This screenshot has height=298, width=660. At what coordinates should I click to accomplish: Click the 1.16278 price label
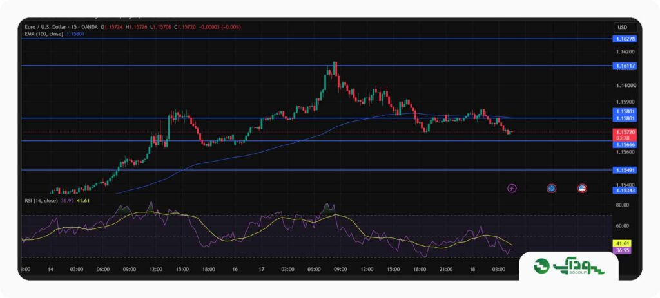coord(625,39)
